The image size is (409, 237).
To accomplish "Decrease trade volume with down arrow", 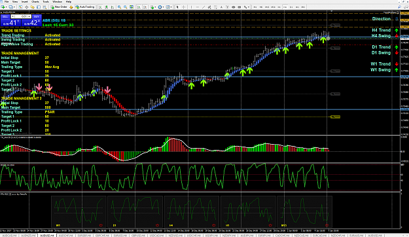I will tap(13, 16).
